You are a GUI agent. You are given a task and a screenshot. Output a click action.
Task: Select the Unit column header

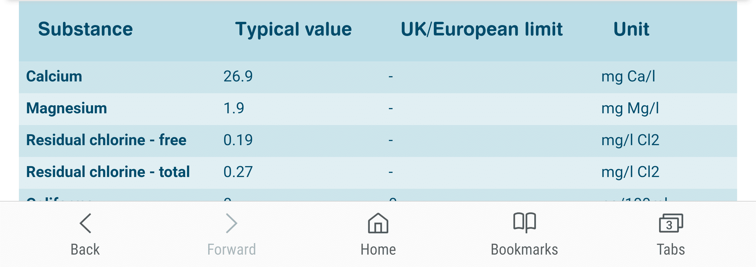click(x=631, y=29)
